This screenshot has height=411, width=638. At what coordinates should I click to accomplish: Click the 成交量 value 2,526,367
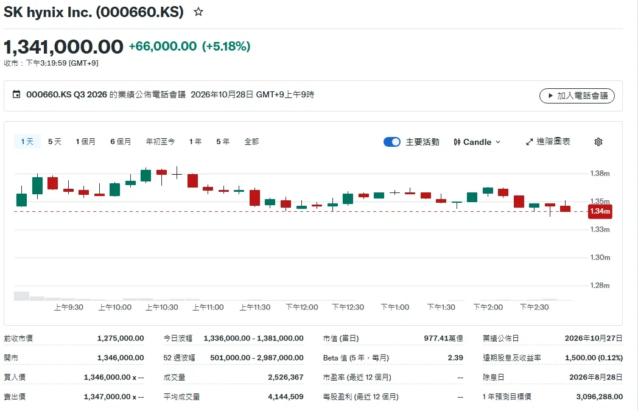coord(286,378)
